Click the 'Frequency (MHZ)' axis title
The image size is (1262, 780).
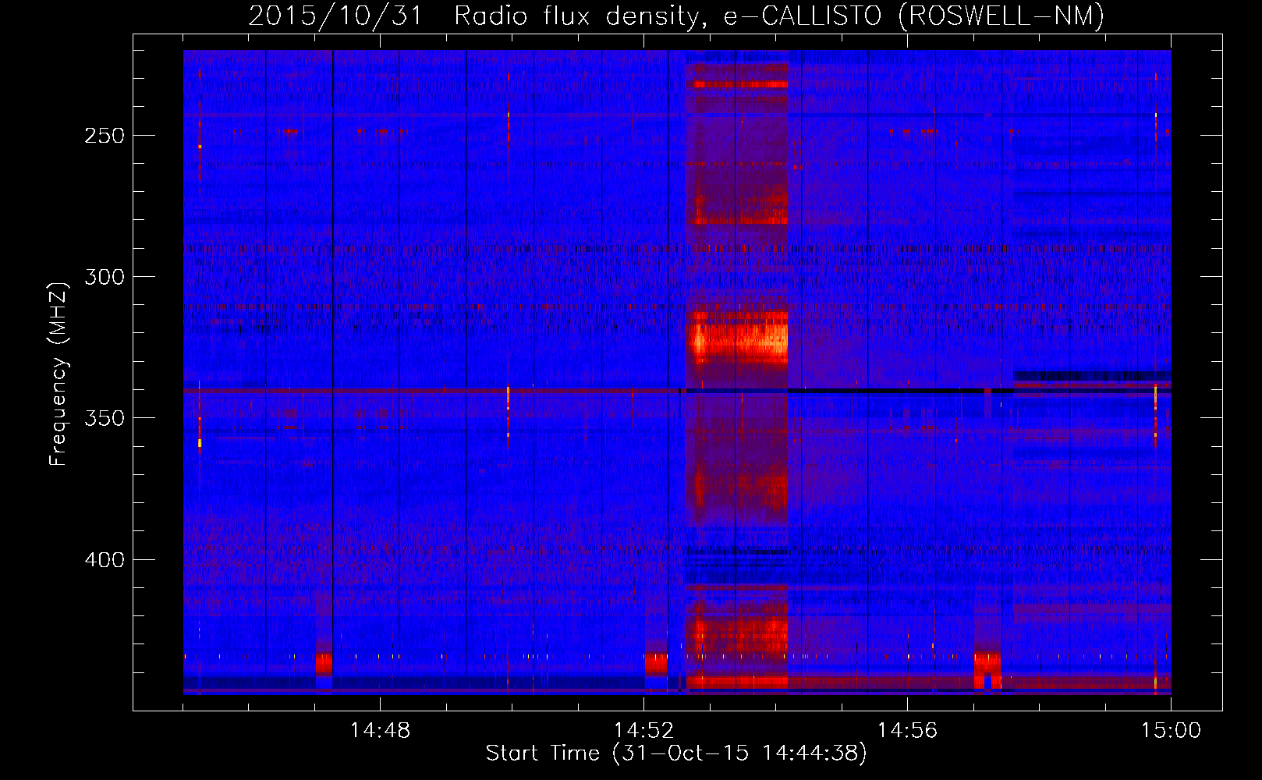coord(58,374)
